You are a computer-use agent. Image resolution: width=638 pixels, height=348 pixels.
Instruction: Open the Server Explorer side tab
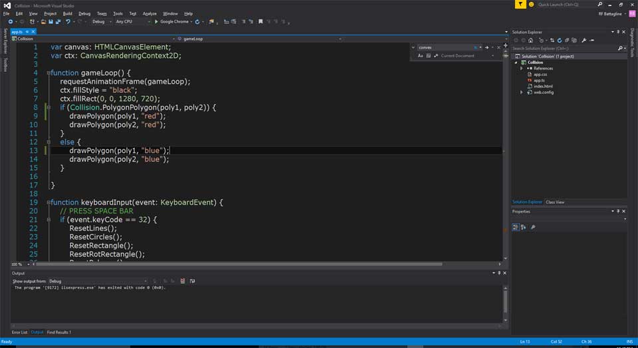pos(5,41)
